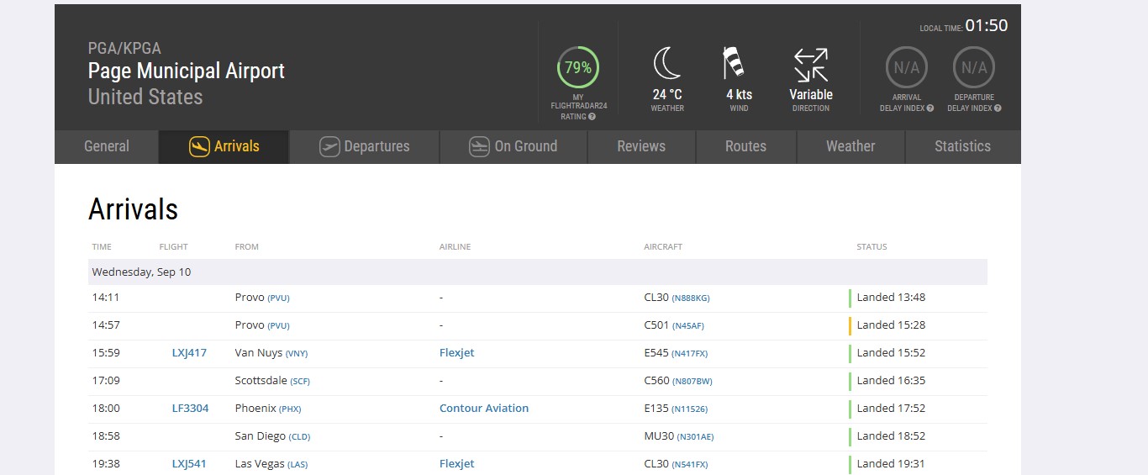Click the 79% Flightradar24 rating circle
Screen dimensions: 1148x475
578,68
